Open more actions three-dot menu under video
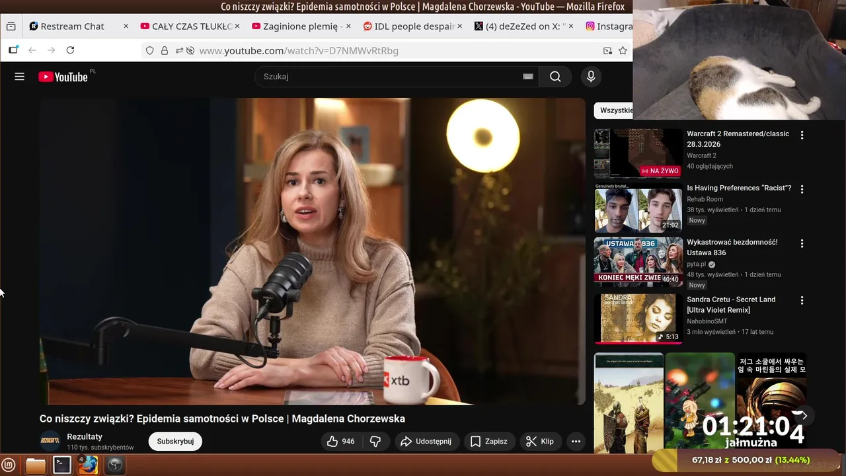 coord(576,442)
